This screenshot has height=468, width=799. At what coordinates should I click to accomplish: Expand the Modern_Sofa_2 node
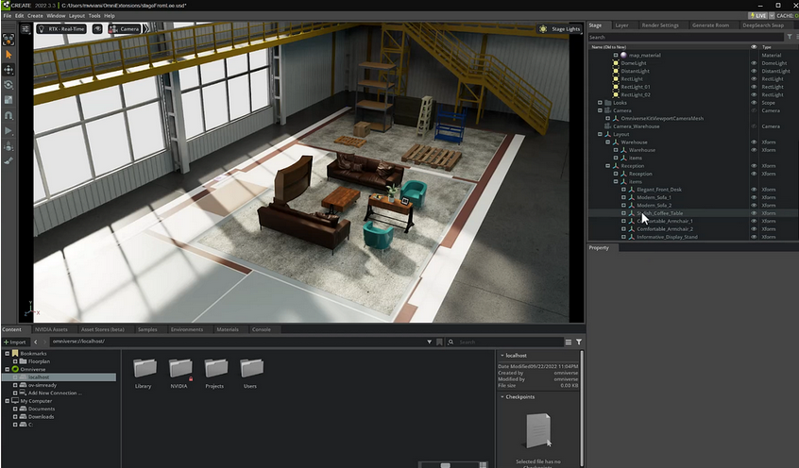coord(623,206)
